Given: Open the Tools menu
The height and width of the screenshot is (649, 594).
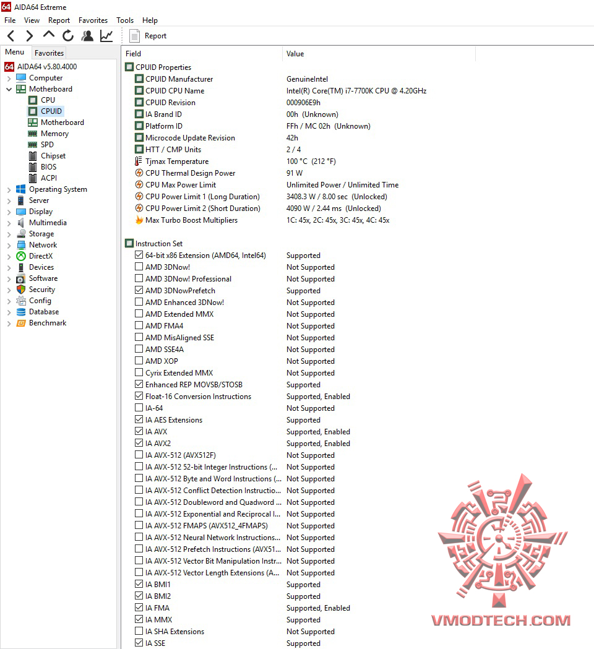Looking at the screenshot, I should click(x=125, y=20).
